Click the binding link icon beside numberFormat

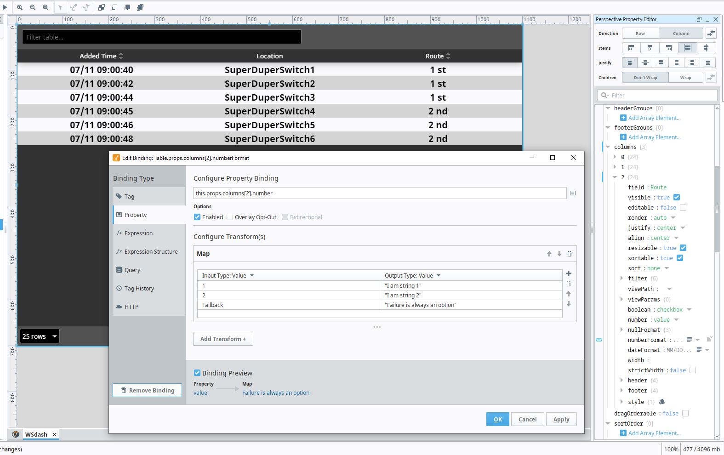[599, 340]
